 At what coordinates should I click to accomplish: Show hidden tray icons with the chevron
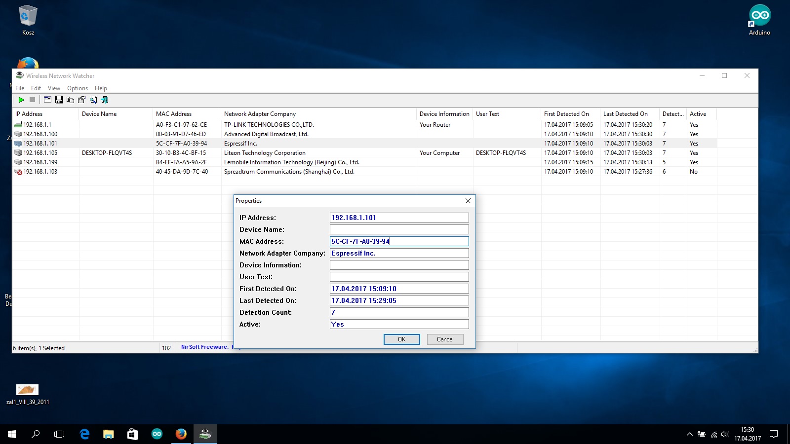[x=689, y=434]
